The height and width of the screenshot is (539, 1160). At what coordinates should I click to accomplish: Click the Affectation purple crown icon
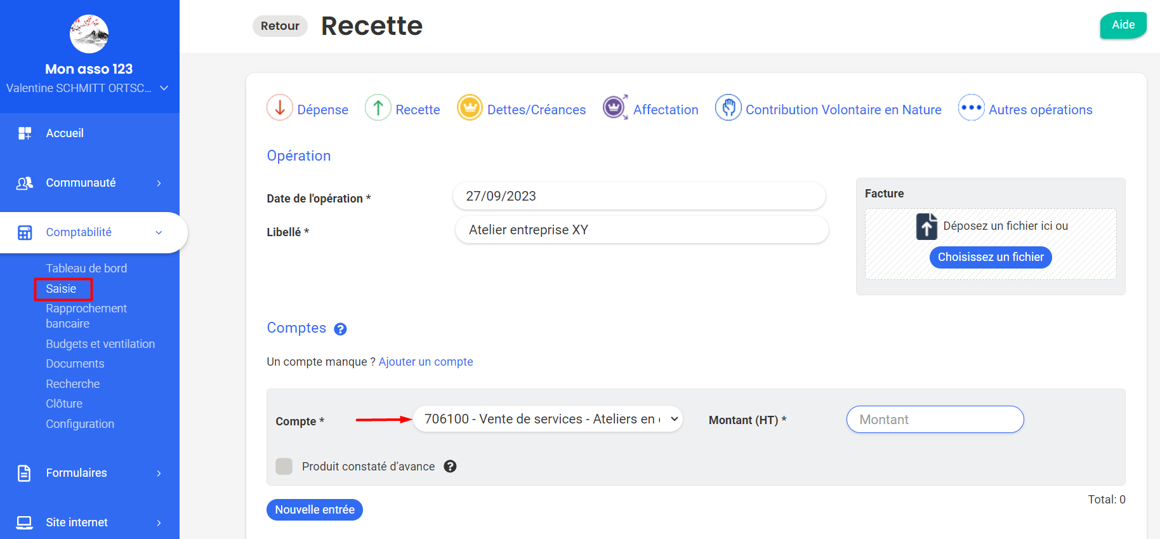pyautogui.click(x=616, y=107)
